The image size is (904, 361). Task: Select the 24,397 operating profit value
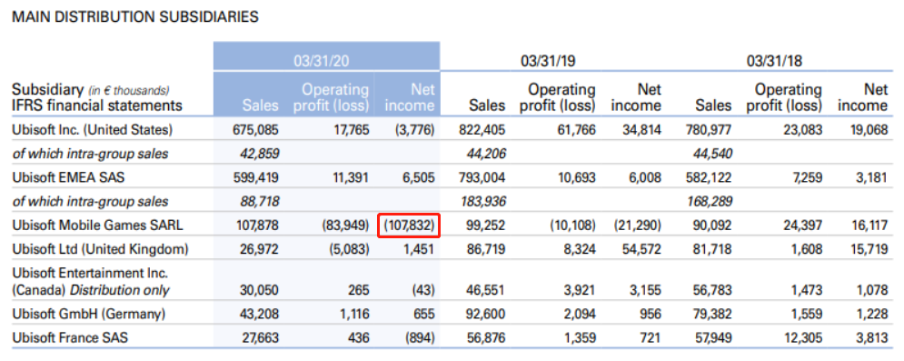coord(802,226)
